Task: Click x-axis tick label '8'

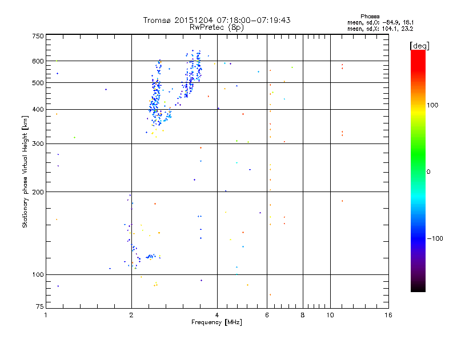Action: [x=303, y=315]
